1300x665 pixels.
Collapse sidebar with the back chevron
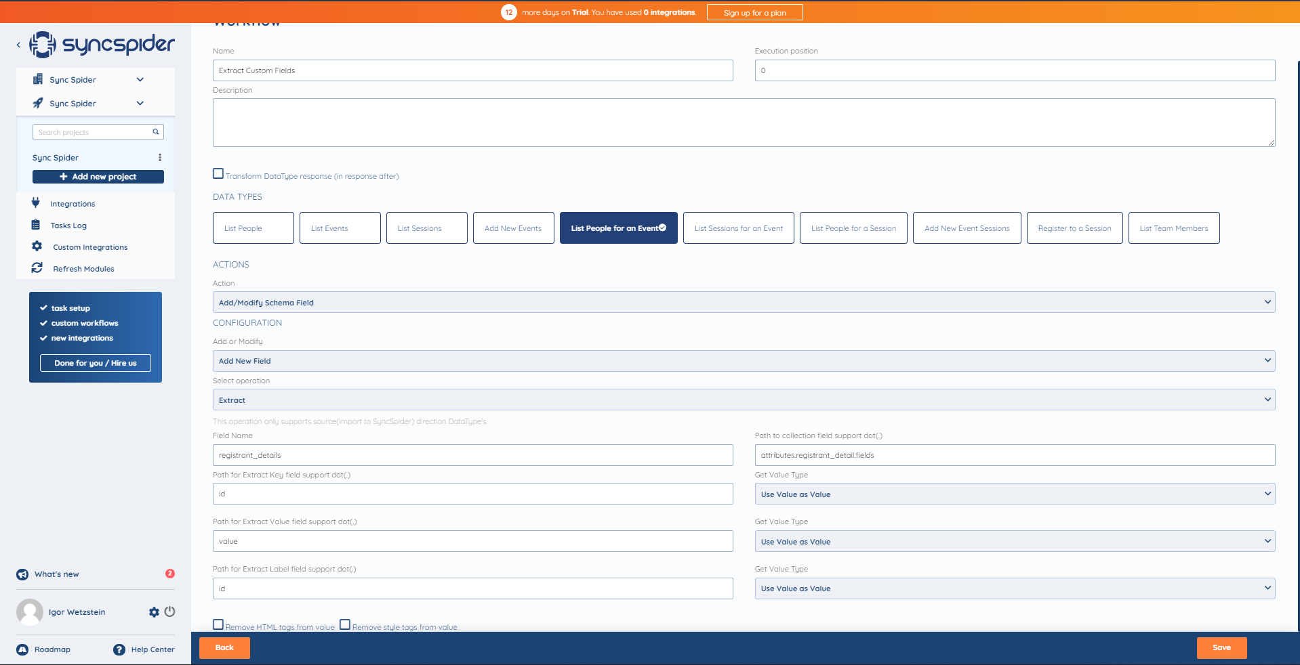click(x=18, y=45)
